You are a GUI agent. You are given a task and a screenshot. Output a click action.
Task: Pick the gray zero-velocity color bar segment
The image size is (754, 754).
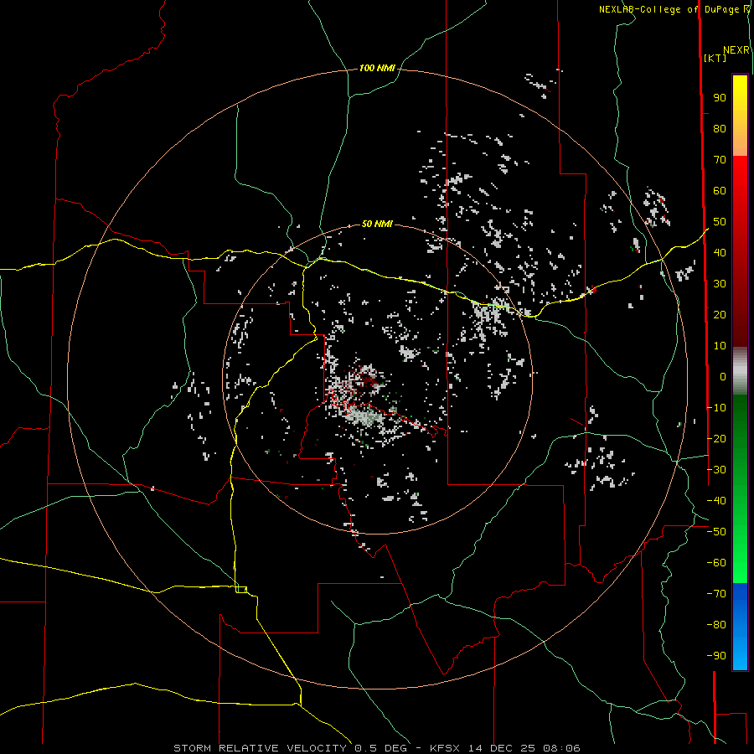tap(740, 371)
